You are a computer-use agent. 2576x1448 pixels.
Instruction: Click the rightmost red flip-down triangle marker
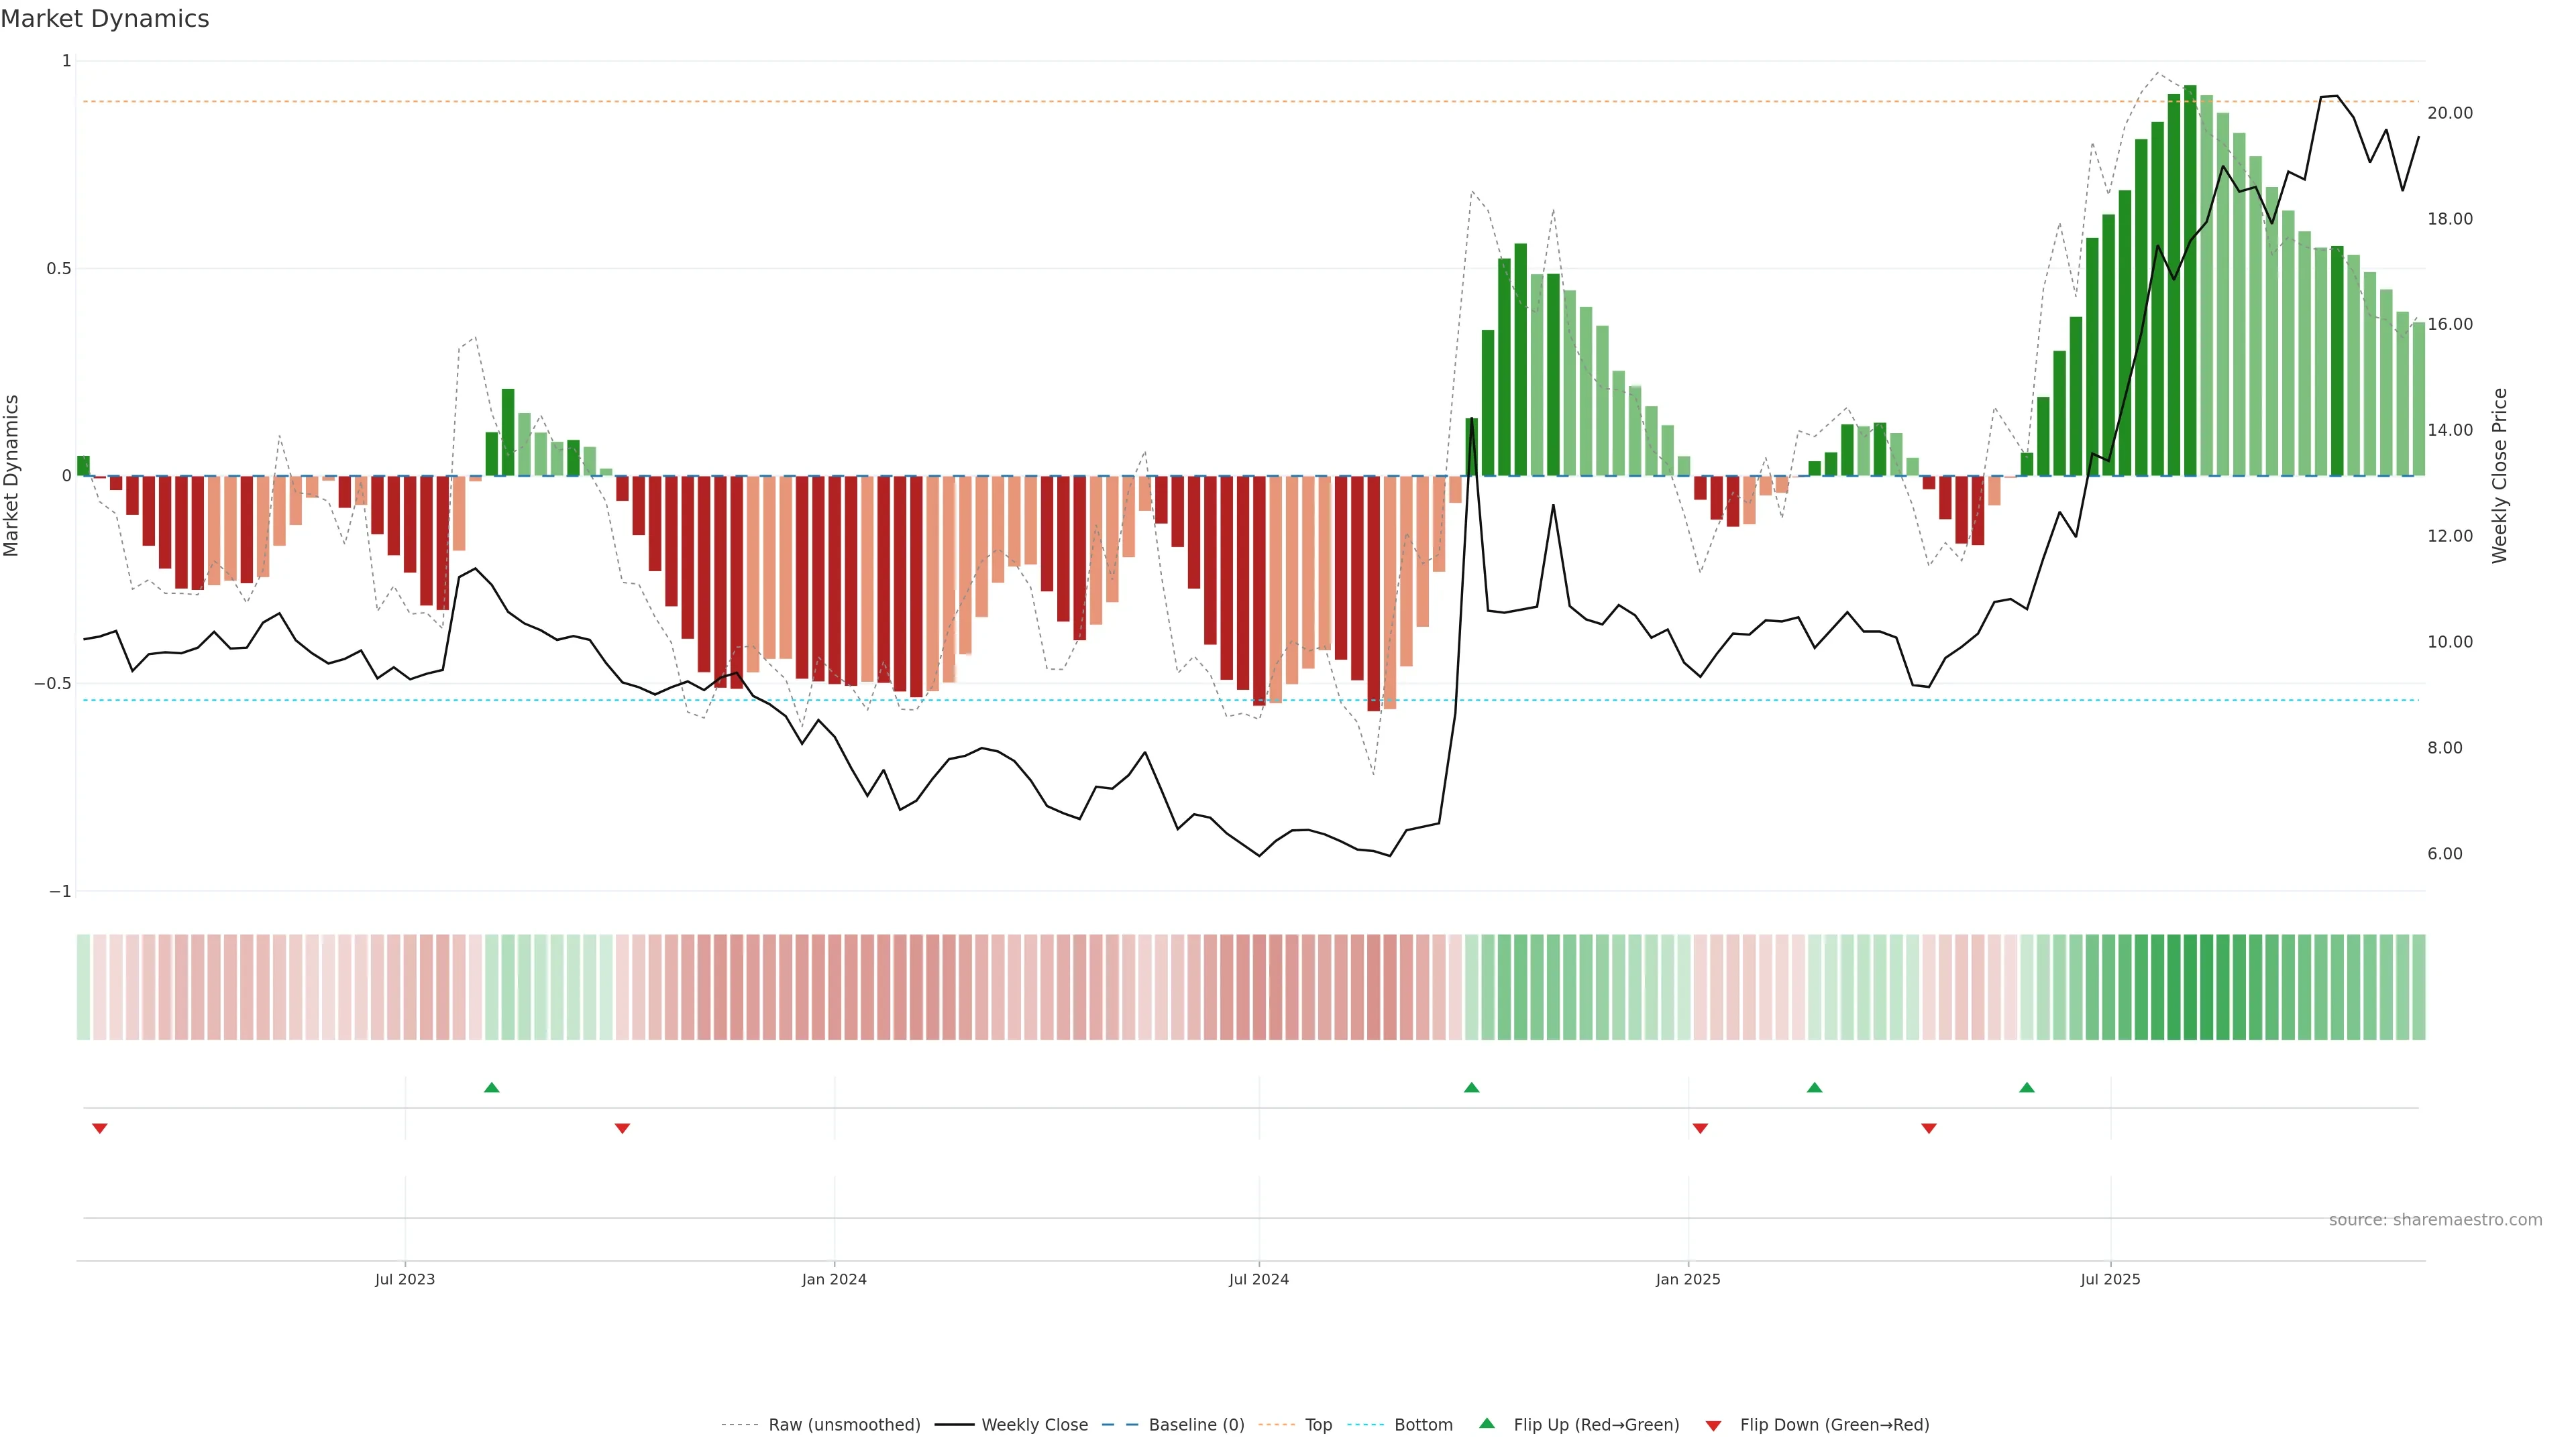pyautogui.click(x=1929, y=1128)
